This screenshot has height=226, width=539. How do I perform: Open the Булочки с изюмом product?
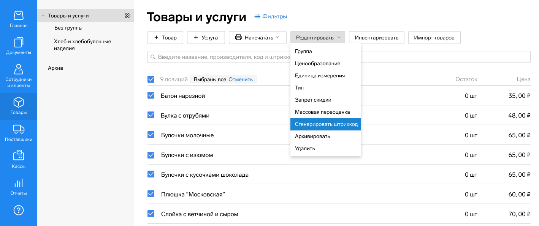click(187, 155)
